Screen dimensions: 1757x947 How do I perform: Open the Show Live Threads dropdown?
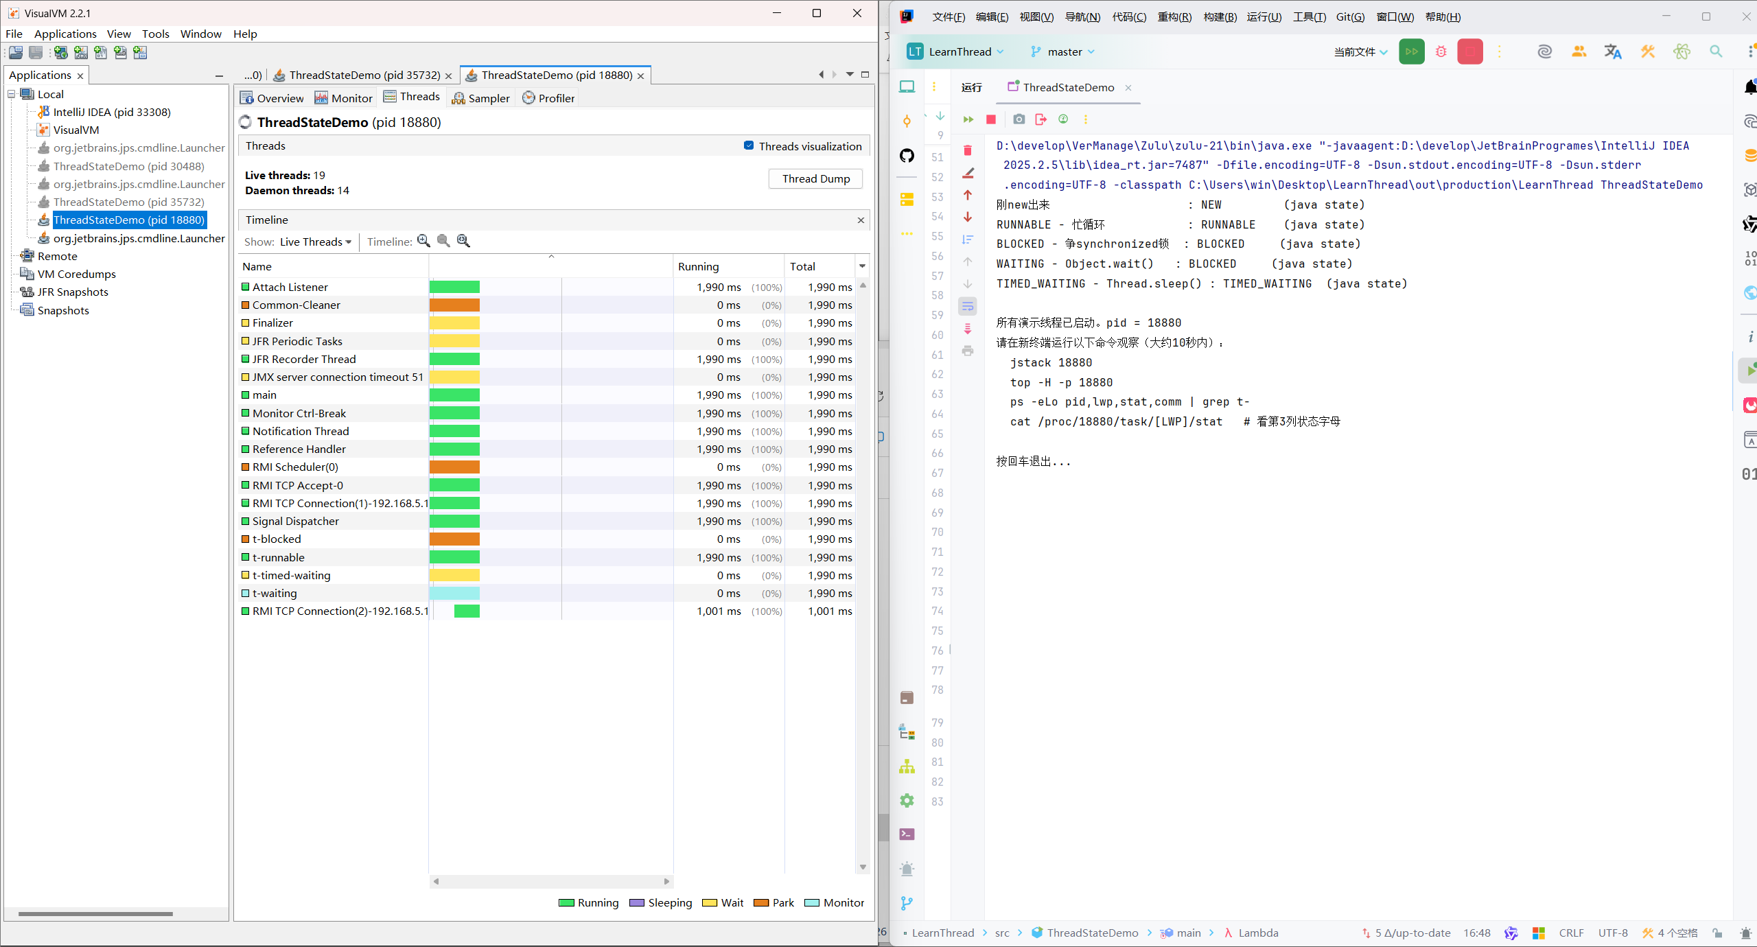click(x=315, y=242)
